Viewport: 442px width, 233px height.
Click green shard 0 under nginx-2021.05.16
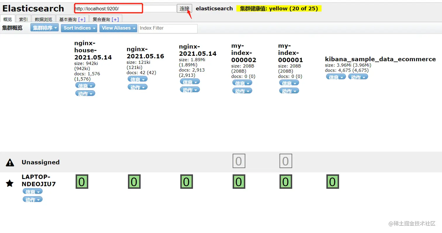click(x=134, y=182)
